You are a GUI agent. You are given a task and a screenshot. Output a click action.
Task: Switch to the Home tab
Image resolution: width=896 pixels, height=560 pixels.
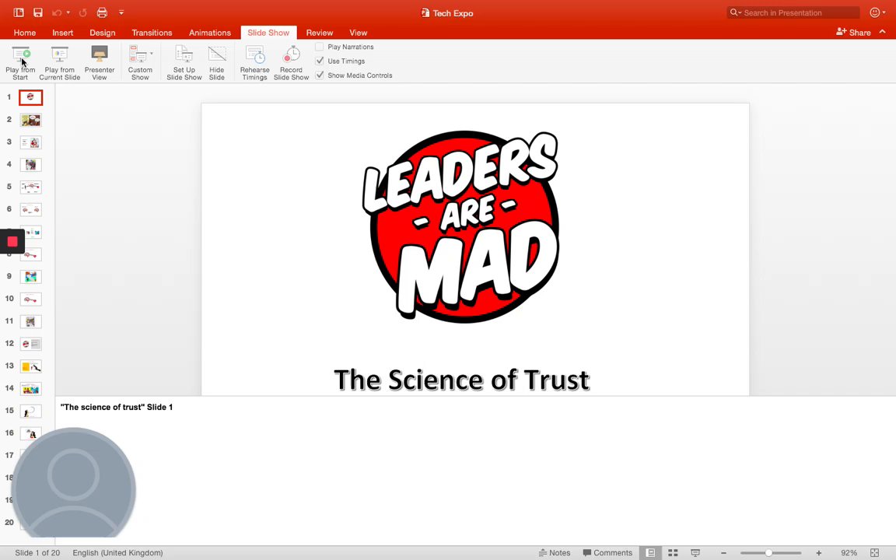pos(25,33)
